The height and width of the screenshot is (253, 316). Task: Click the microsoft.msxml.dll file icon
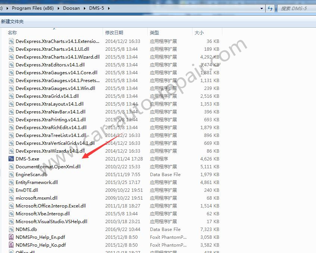point(11,198)
